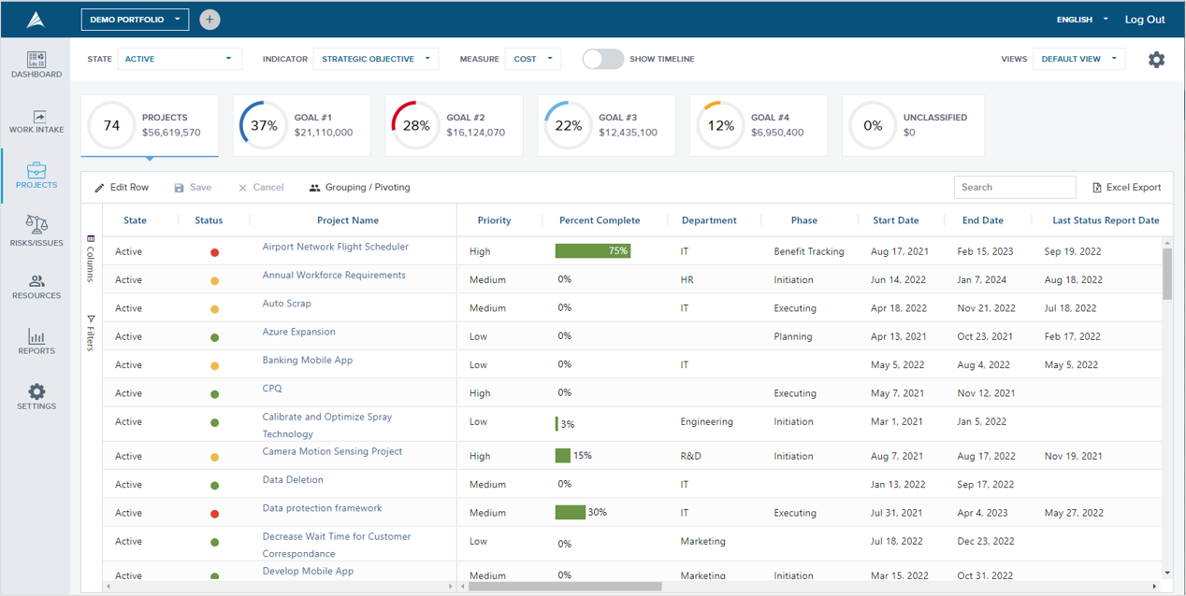1186x596 pixels.
Task: Open the Measure dropdown set to Cost
Action: click(532, 58)
